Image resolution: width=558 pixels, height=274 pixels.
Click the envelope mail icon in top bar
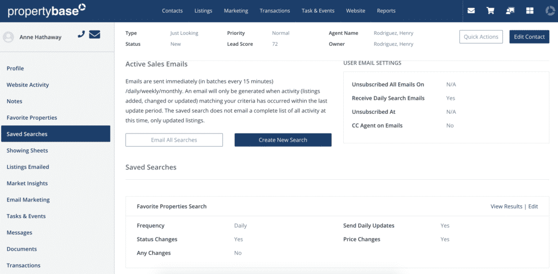coord(471,11)
